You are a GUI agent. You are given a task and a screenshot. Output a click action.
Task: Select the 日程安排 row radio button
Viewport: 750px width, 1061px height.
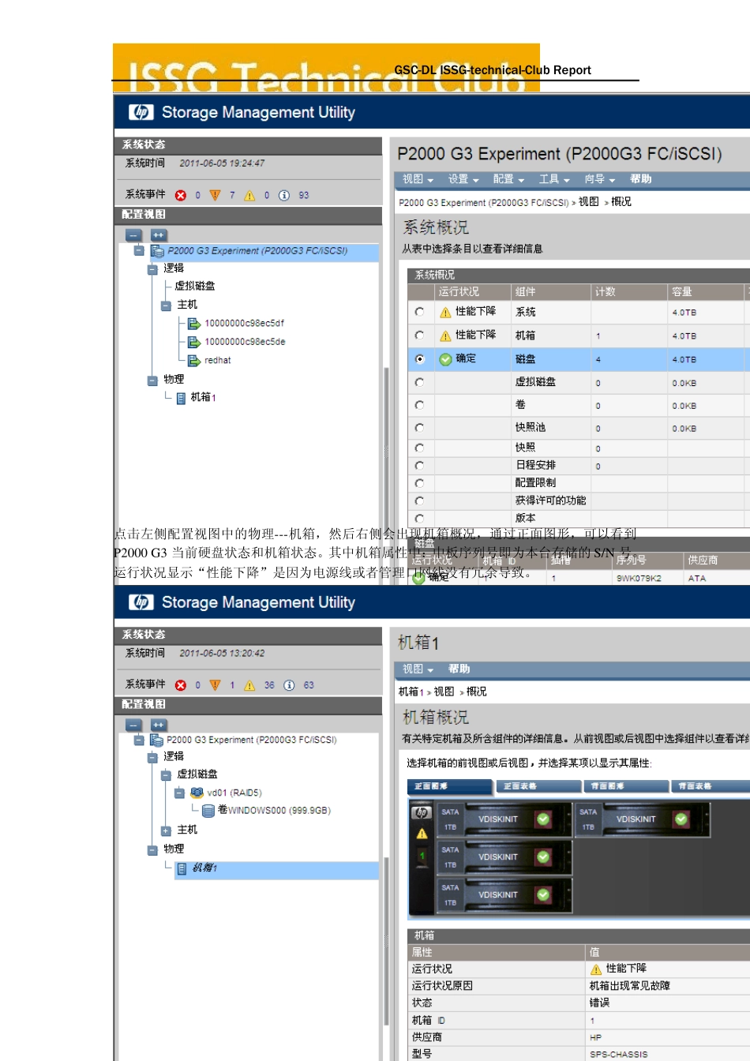point(419,466)
